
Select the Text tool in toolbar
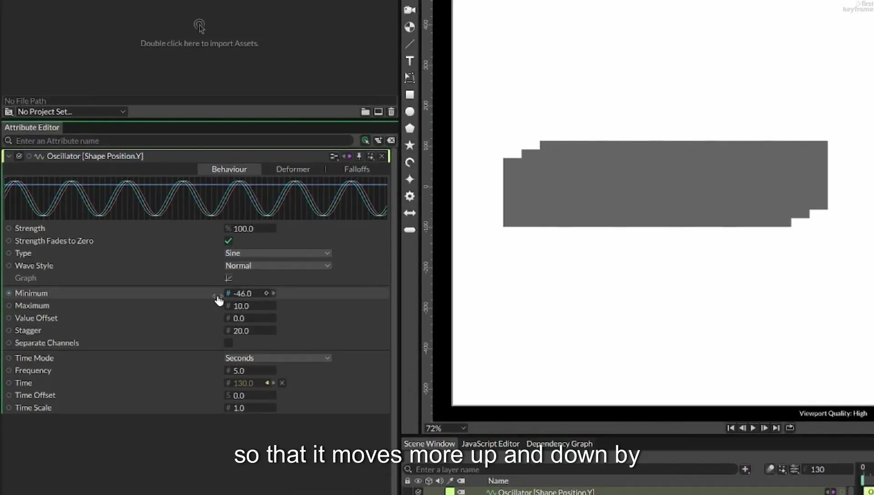(x=410, y=61)
